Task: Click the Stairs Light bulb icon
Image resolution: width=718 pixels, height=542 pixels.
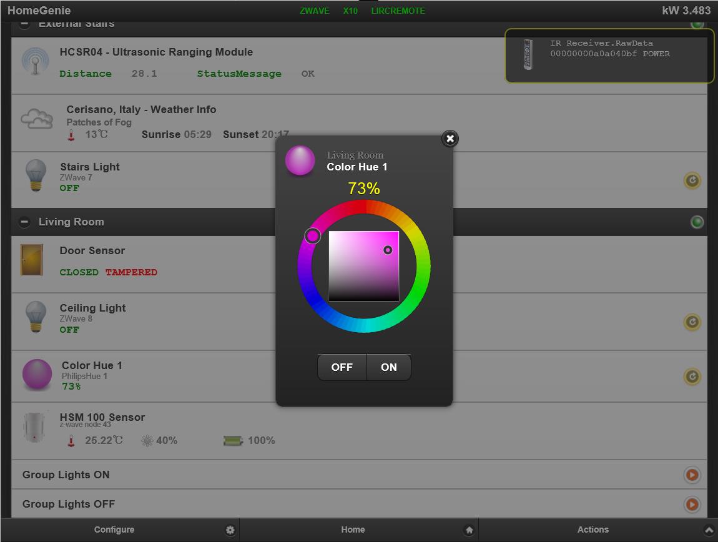Action: click(x=35, y=175)
